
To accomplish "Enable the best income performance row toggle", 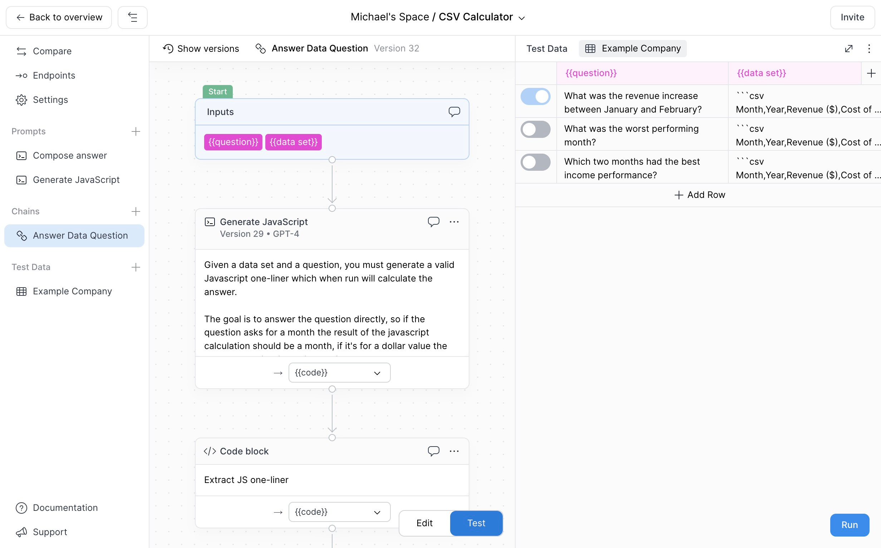I will click(535, 163).
